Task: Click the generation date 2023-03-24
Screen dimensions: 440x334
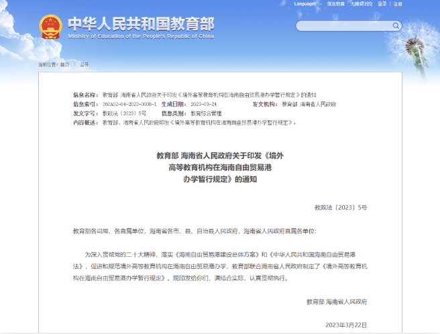Action: click(x=204, y=104)
